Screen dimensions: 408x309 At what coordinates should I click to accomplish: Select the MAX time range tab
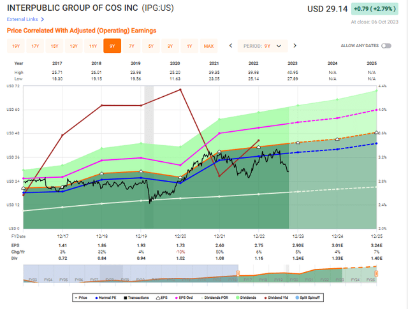point(208,46)
